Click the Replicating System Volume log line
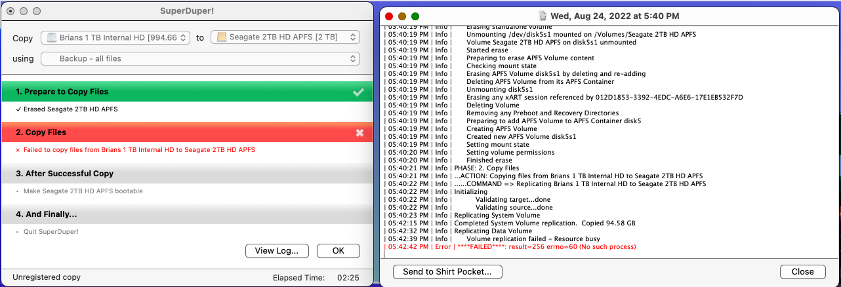The image size is (841, 287). tap(461, 216)
